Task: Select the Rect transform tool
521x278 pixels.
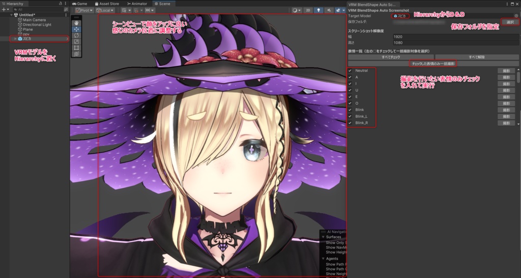Action: (x=76, y=48)
